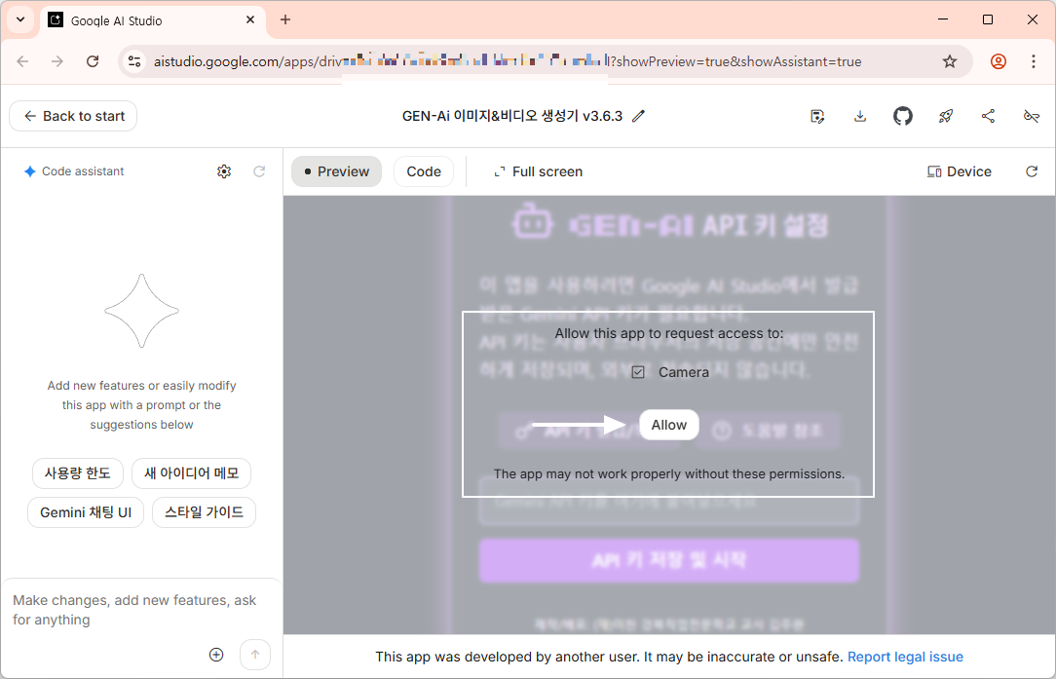
Task: Close the Google AI Studio tab
Action: click(250, 19)
